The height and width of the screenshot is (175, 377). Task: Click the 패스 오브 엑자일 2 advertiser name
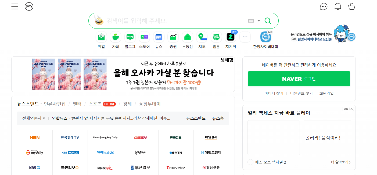tap(271, 162)
